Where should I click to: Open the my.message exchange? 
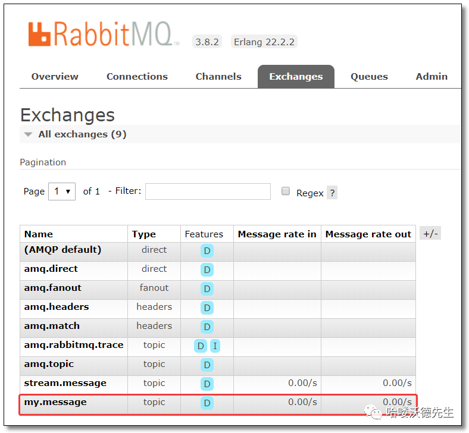coord(55,402)
